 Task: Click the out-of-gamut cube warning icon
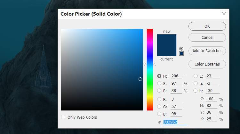pyautogui.click(x=181, y=49)
